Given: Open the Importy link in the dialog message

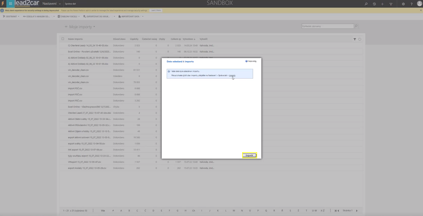Looking at the screenshot, I should pyautogui.click(x=232, y=75).
